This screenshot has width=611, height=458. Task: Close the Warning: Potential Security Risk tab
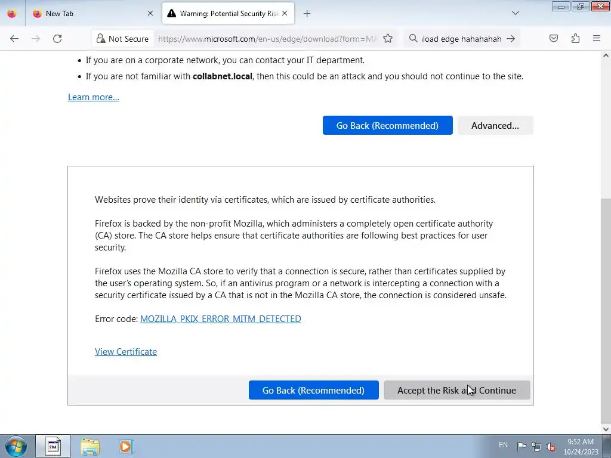click(285, 13)
